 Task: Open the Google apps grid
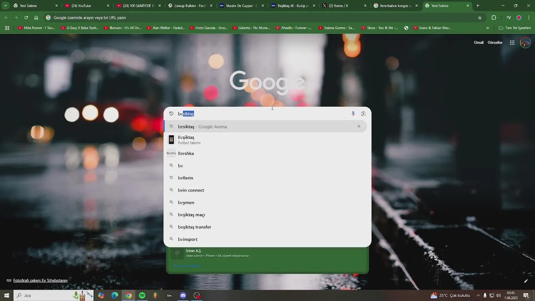pyautogui.click(x=512, y=43)
